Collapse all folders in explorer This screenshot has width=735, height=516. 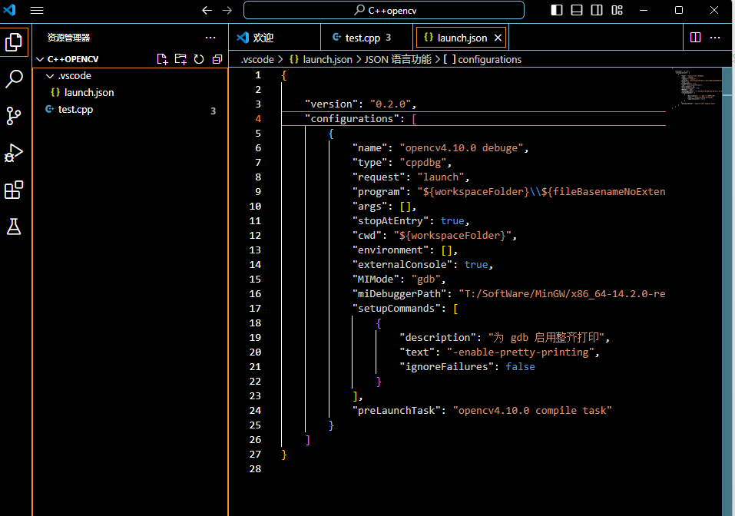pos(217,59)
